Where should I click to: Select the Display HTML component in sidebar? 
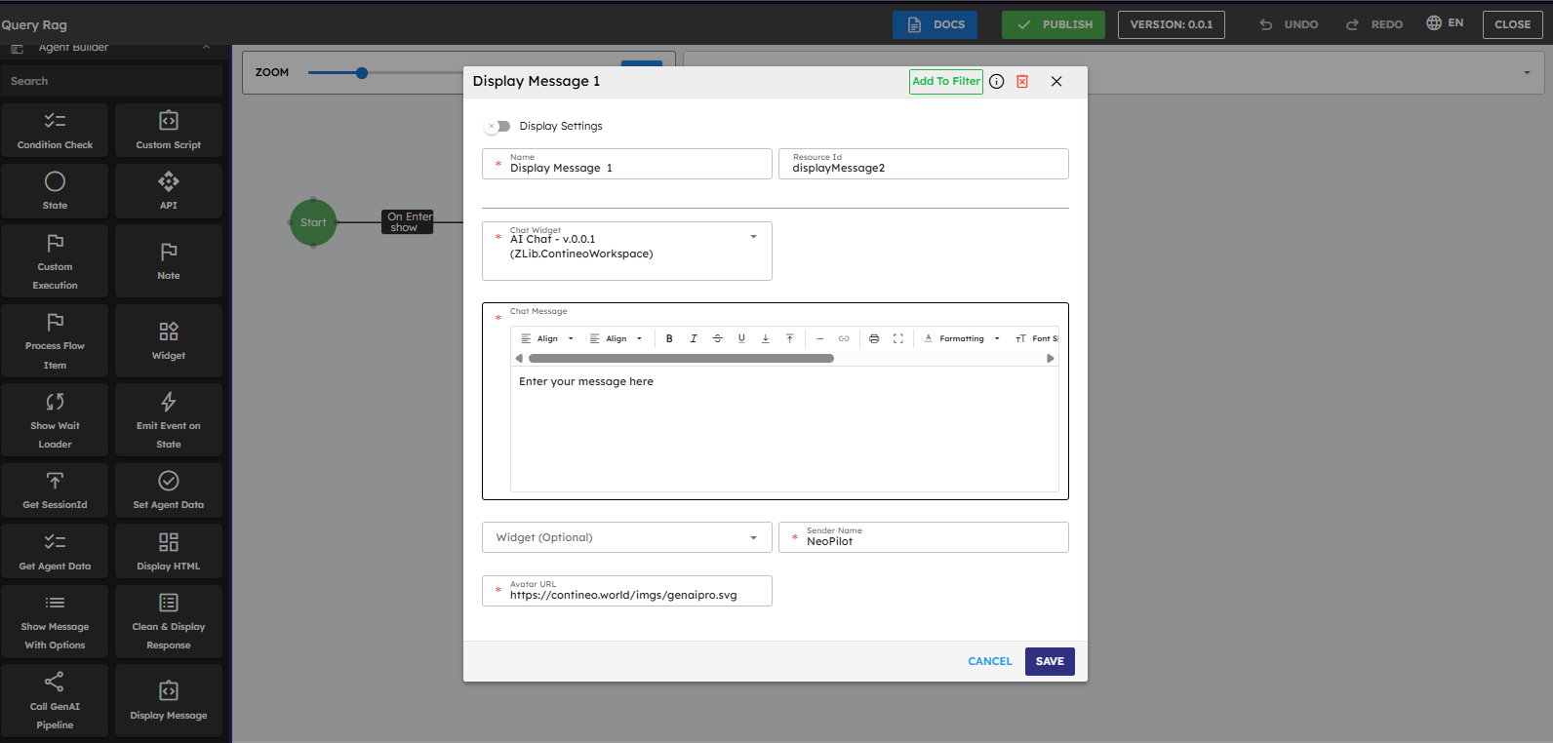point(169,551)
